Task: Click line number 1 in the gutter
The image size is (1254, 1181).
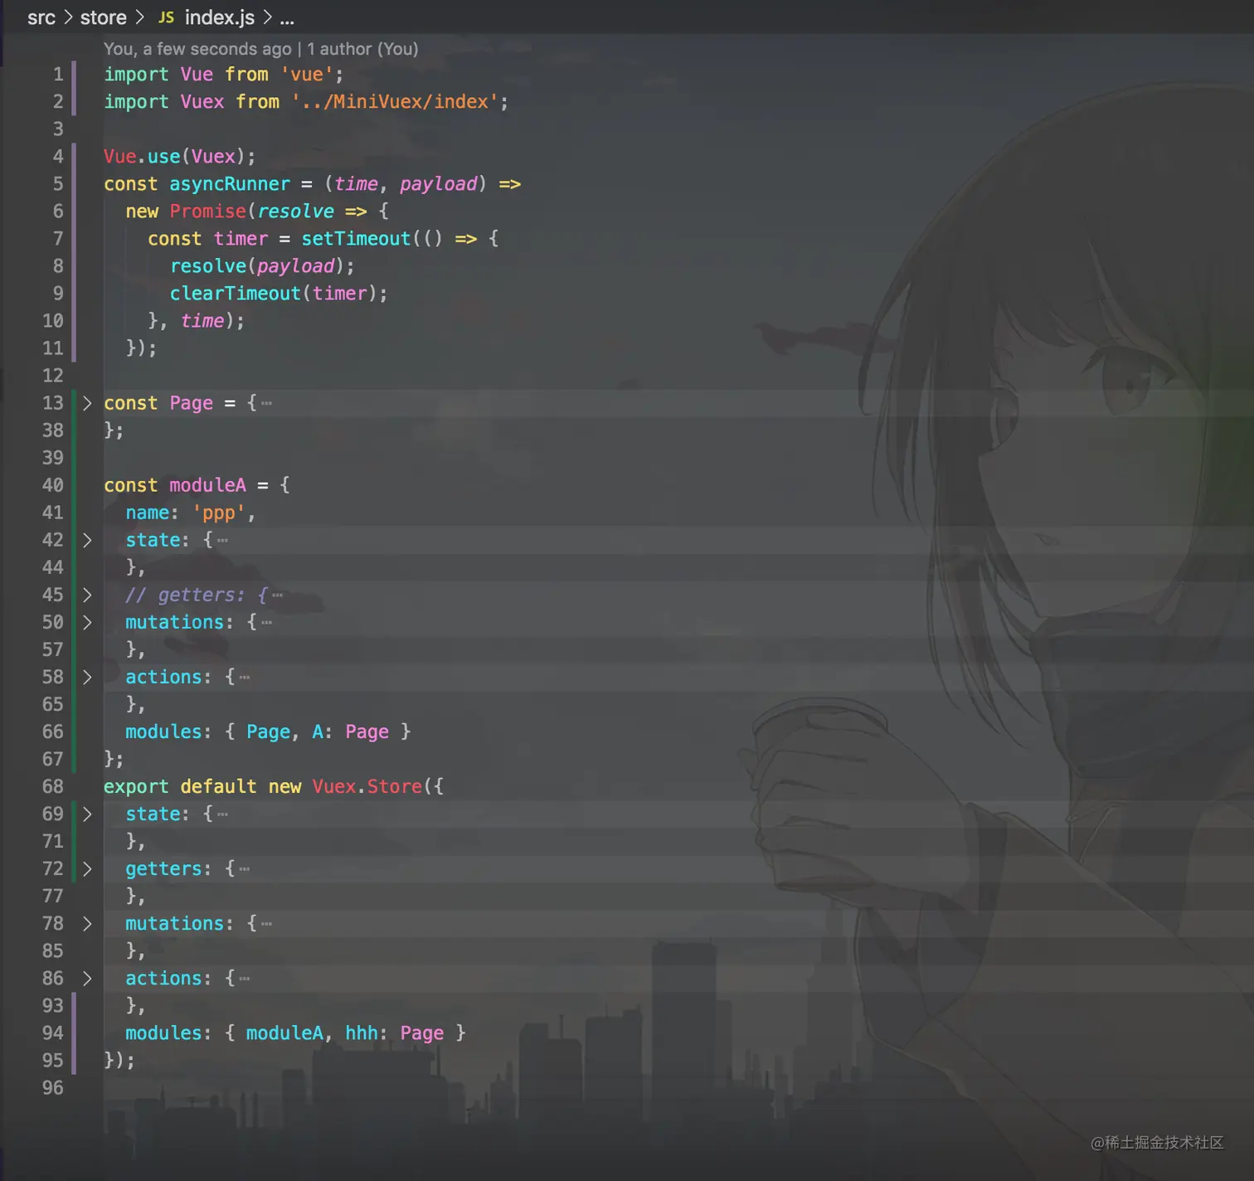Action: click(58, 75)
